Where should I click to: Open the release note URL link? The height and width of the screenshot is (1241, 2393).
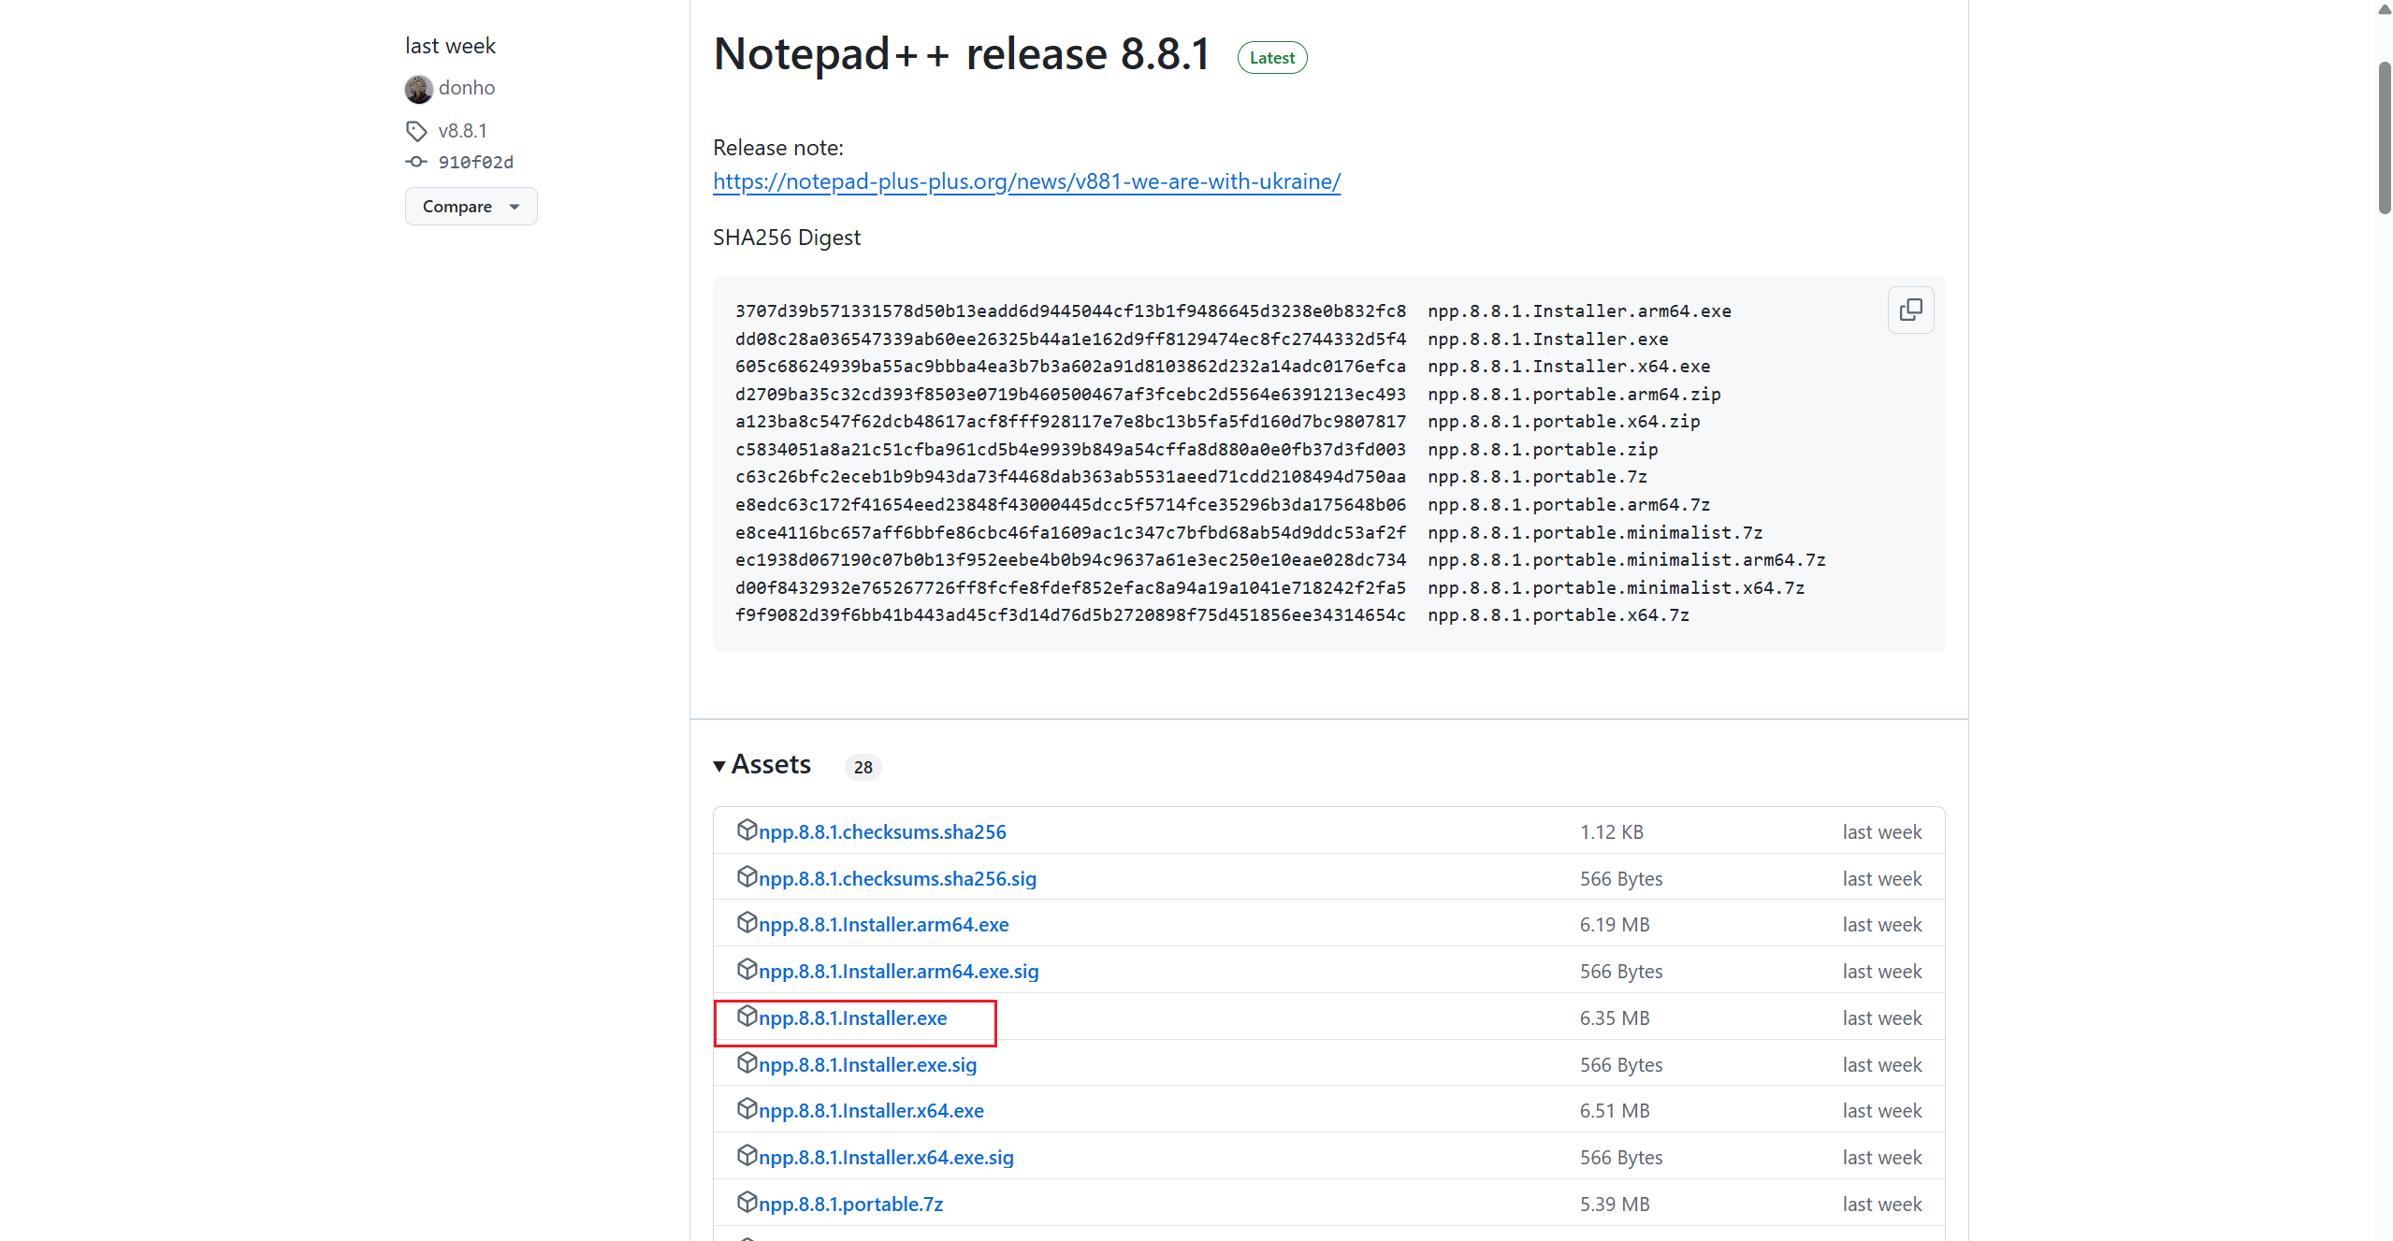pyautogui.click(x=1026, y=181)
